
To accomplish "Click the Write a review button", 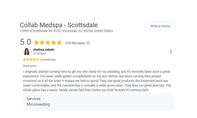I will [x=160, y=26].
